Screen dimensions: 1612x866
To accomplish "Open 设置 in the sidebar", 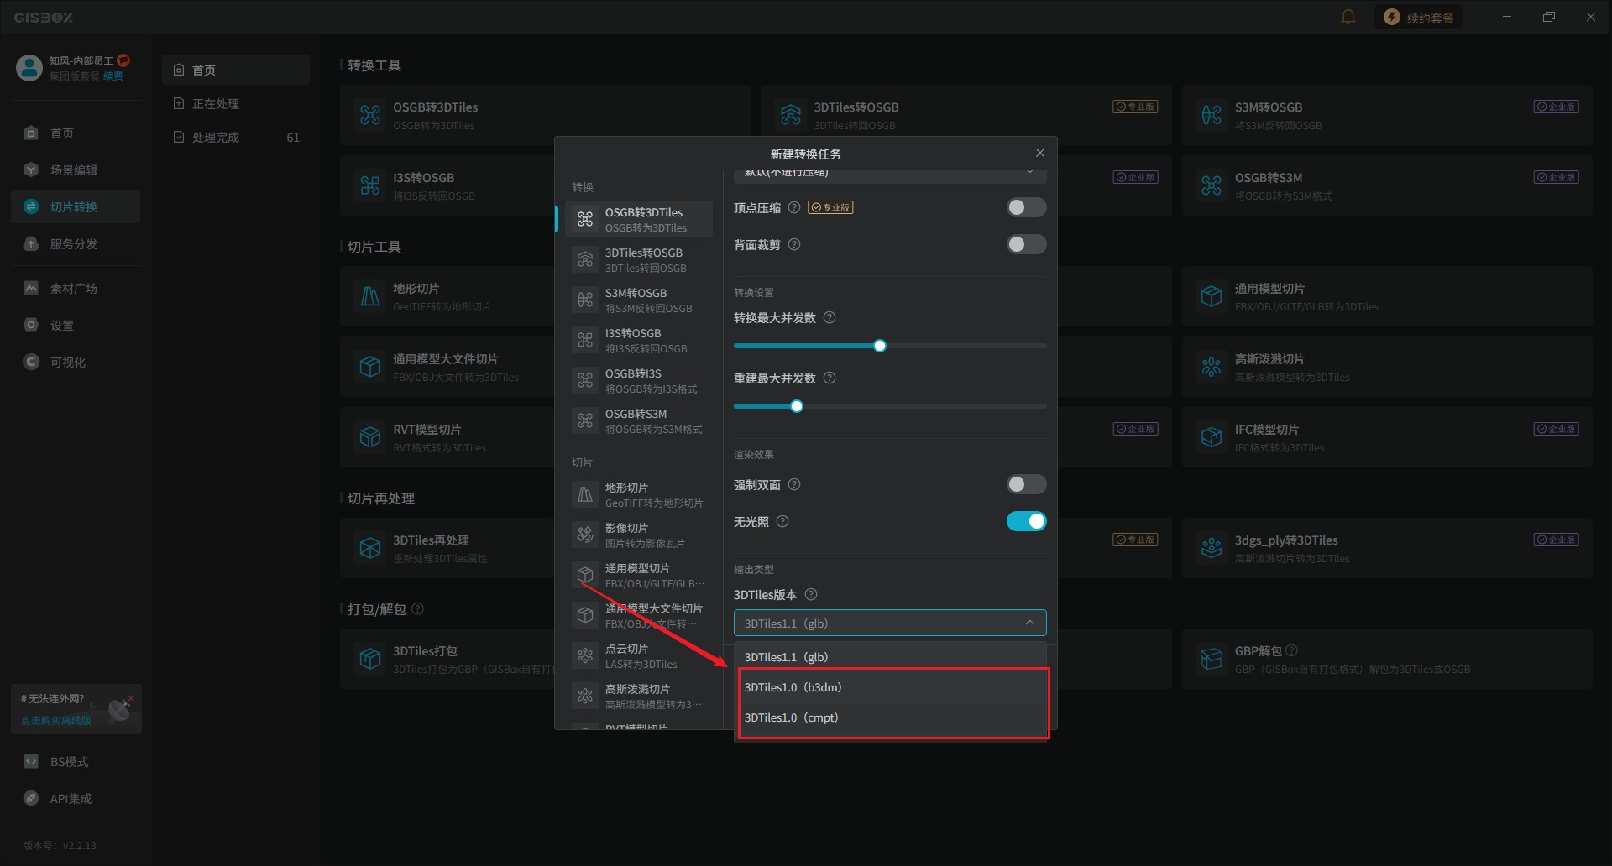I will 76,326.
